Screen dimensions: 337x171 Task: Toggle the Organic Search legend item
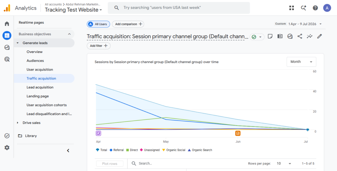click(x=200, y=150)
